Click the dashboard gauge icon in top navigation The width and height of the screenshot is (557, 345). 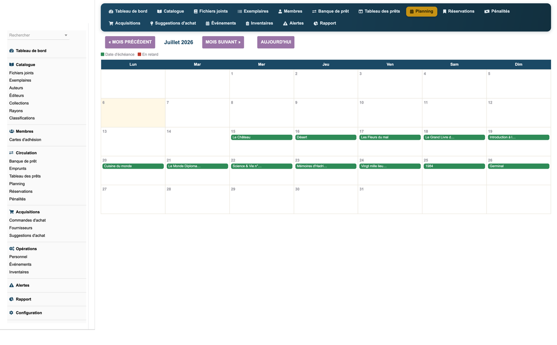(x=111, y=12)
